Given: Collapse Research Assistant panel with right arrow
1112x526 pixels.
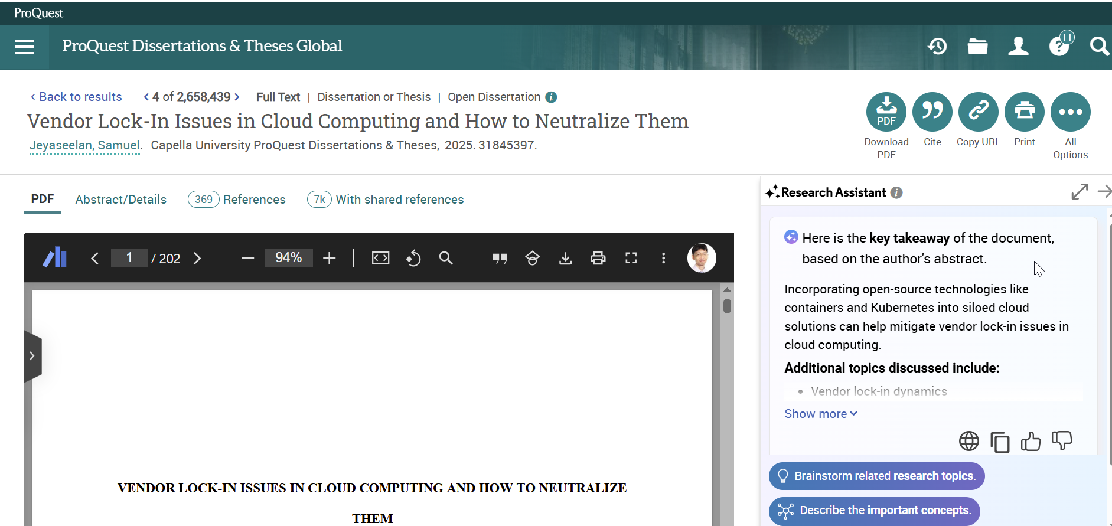Looking at the screenshot, I should 1104,191.
